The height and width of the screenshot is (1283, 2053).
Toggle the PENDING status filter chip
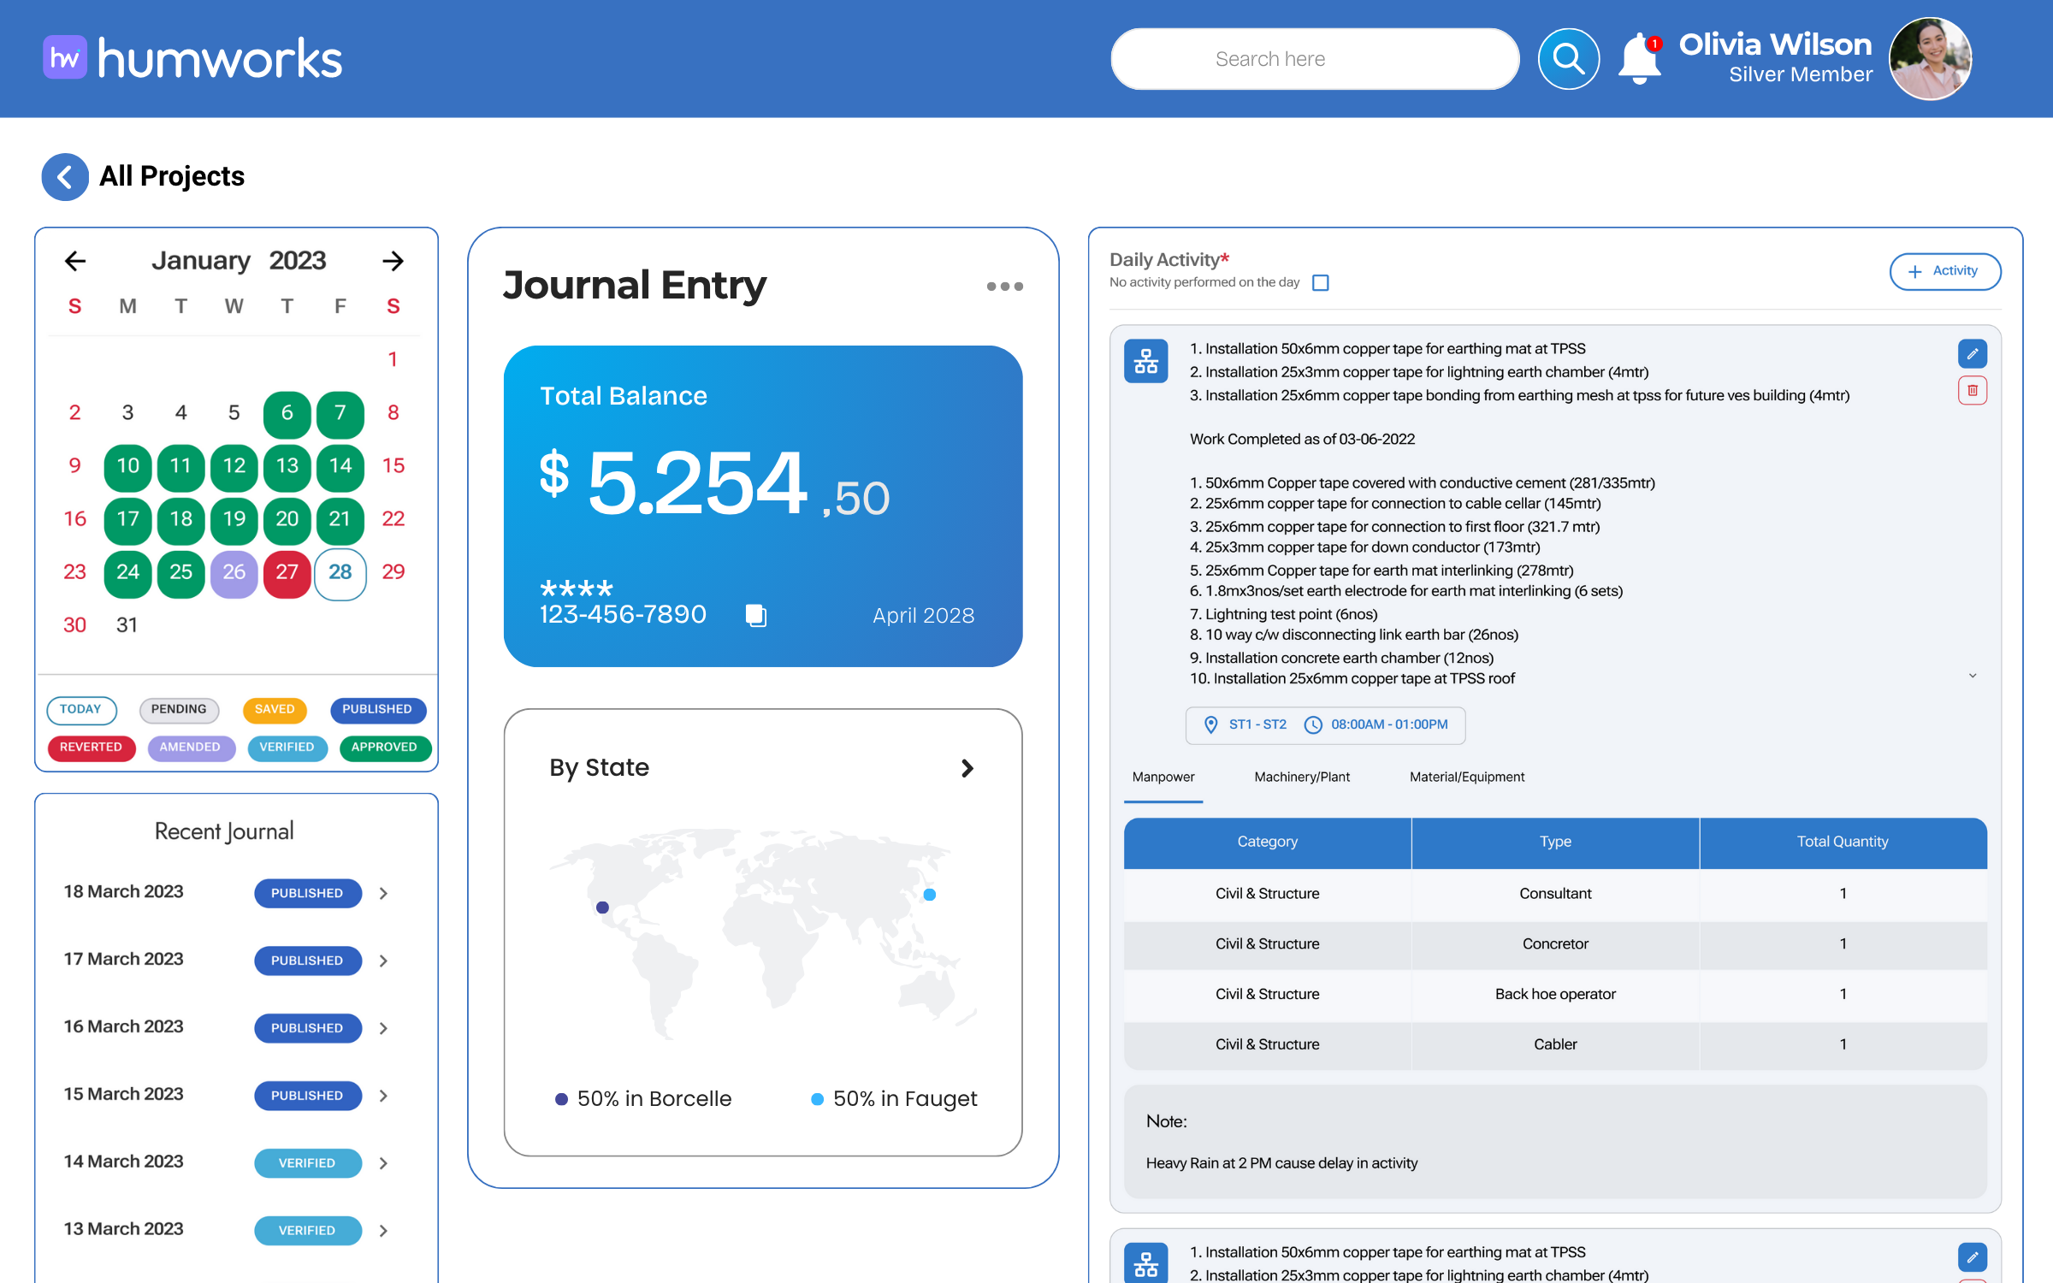pos(179,709)
